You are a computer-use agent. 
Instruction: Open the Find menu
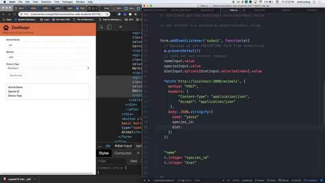click(x=57, y=2)
